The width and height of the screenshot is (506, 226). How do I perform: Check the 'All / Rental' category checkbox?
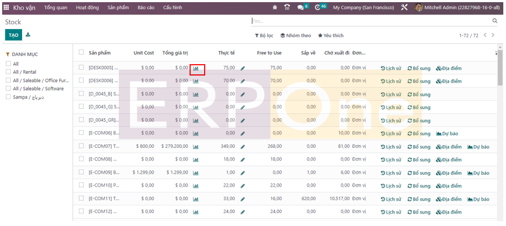[8, 72]
